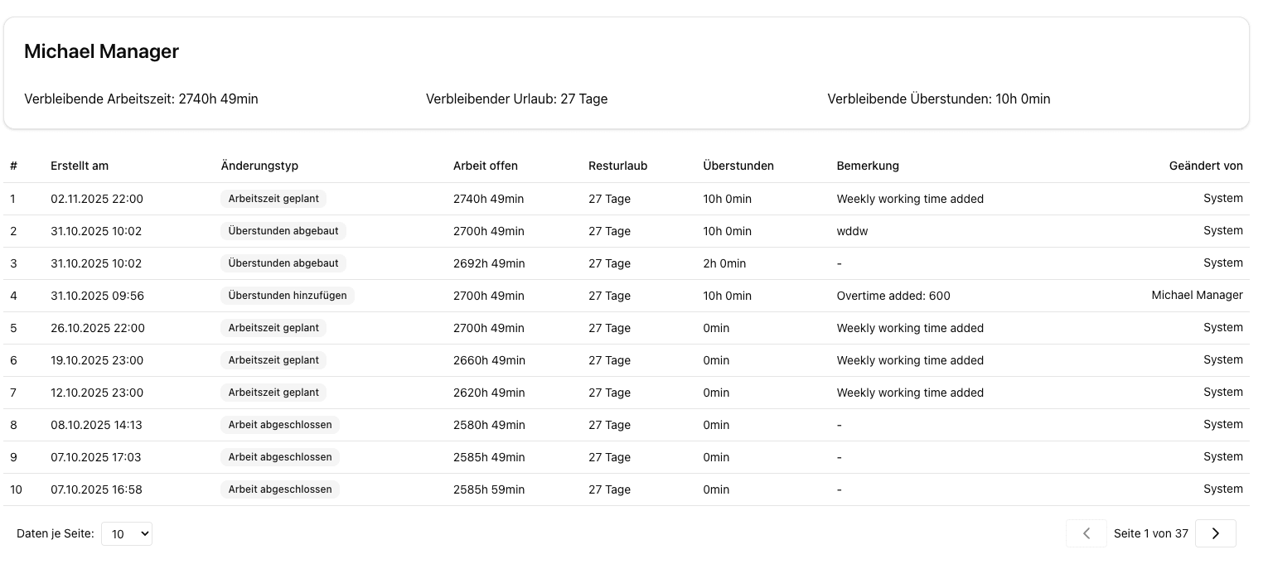Select the row with remark 'Overtime added: 600'

(893, 296)
